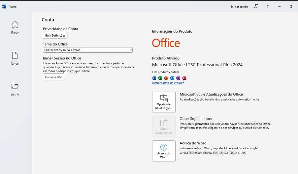Open the Help question mark icon
Screen dimensions: 298x174
[x=268, y=7]
